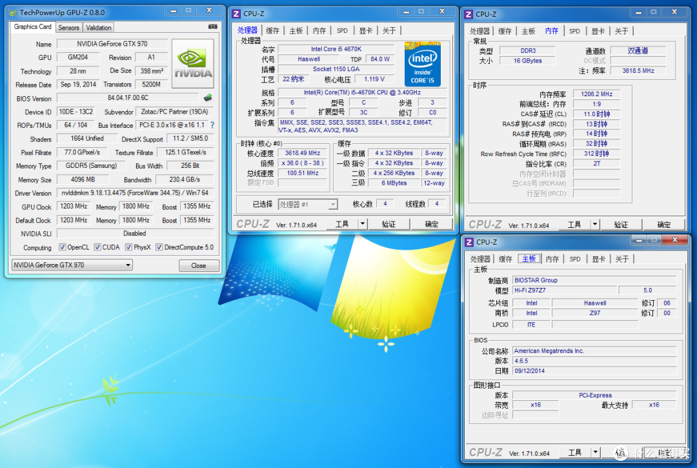This screenshot has width=697, height=468.
Task: Click the Socket 1150 LGA package value
Action: pos(336,69)
